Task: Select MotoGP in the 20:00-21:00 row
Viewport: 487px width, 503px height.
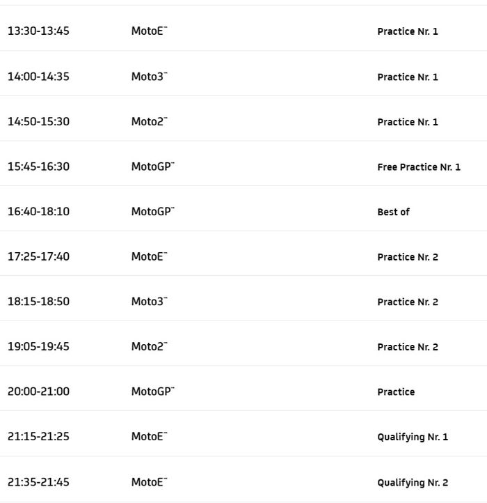Action: (x=152, y=392)
